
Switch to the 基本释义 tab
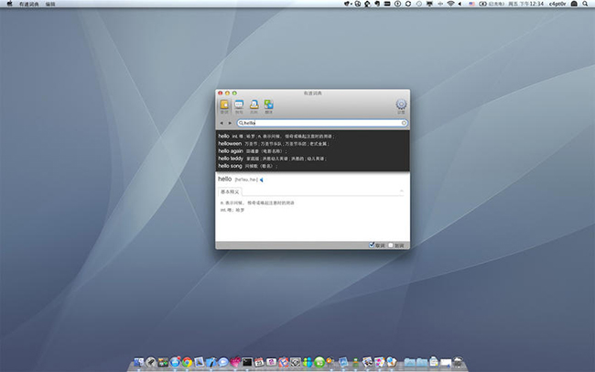point(230,191)
